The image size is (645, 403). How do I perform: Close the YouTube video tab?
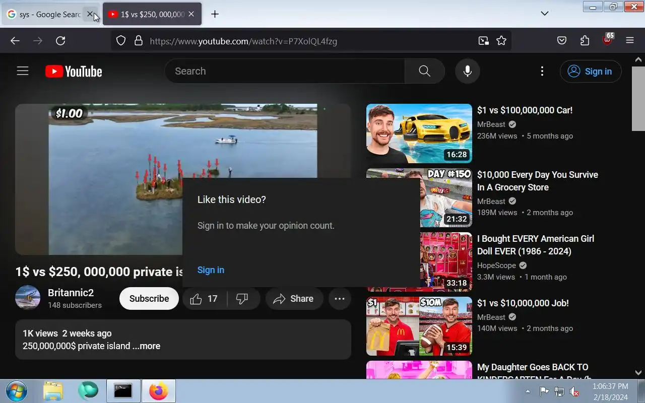point(191,14)
